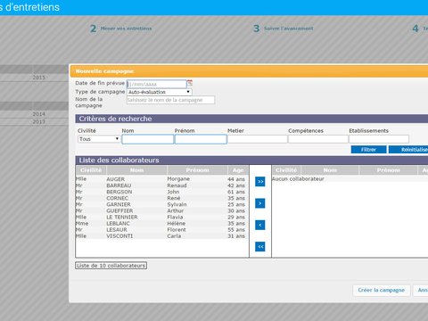Go to step 3 Suivre l'avancement
This screenshot has height=321, width=428.
(284, 29)
